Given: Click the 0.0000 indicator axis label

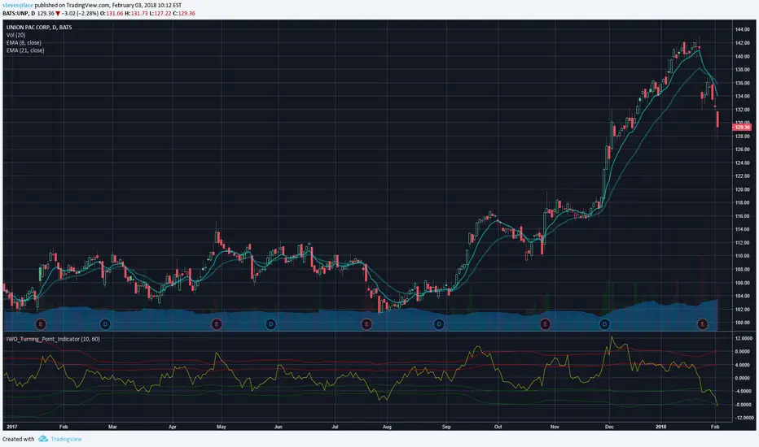Looking at the screenshot, I should coord(744,378).
